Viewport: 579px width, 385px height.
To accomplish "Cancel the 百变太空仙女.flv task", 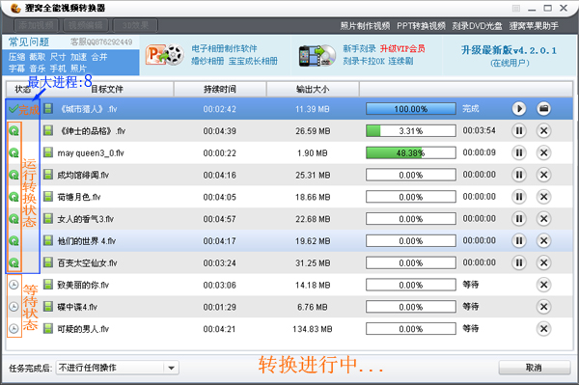I will (x=543, y=262).
